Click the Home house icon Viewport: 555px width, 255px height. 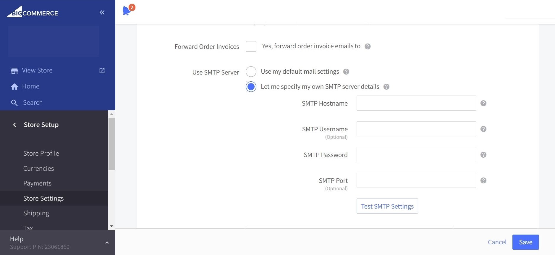(14, 86)
